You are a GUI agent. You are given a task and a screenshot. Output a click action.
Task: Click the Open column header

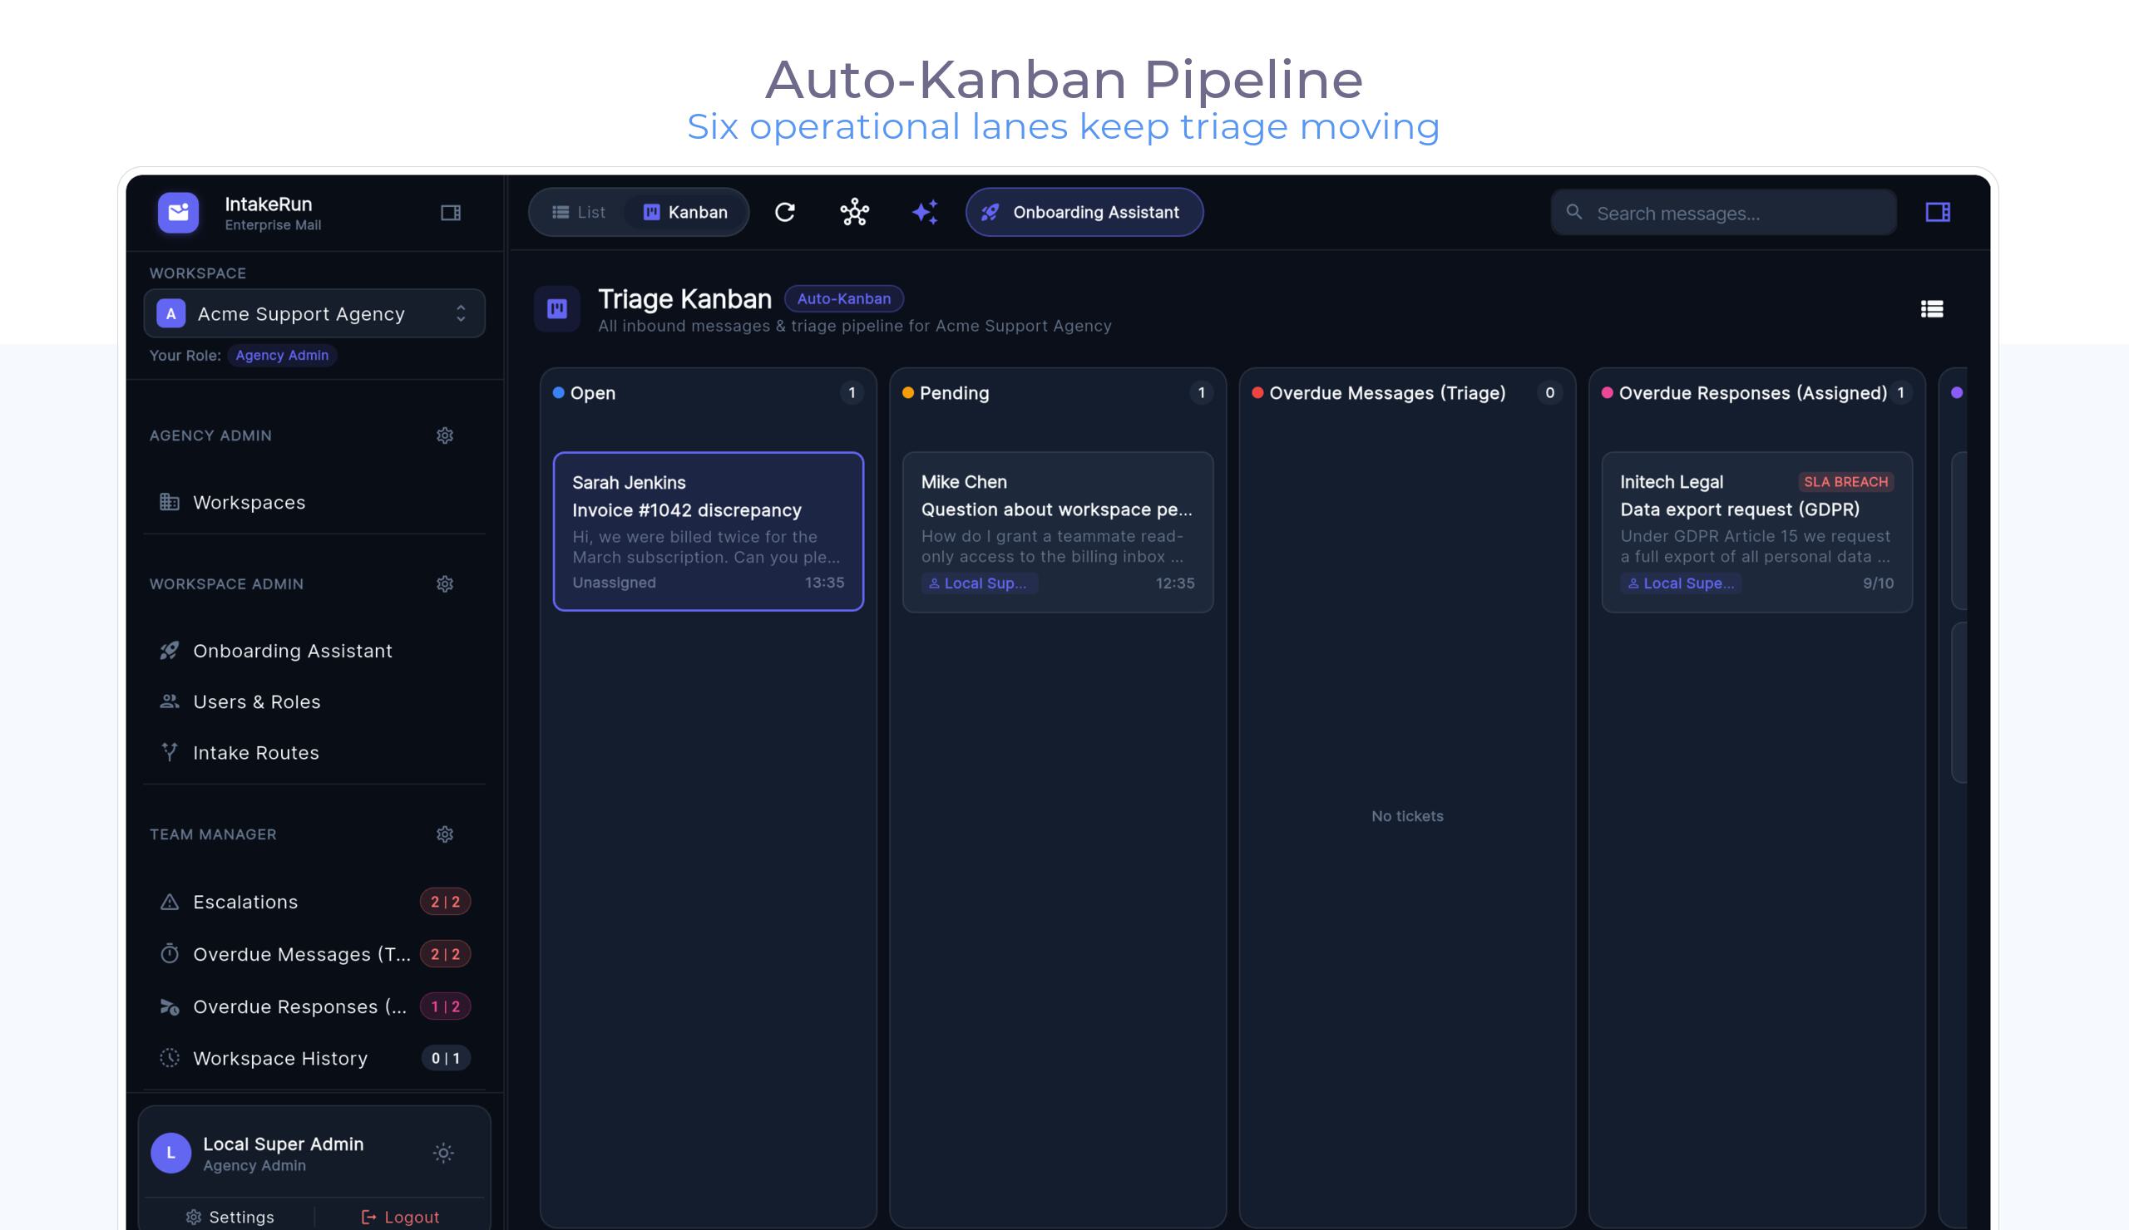coord(708,392)
